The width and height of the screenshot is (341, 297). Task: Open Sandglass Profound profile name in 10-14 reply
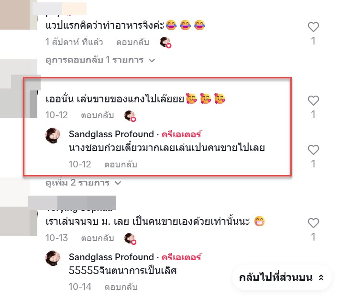(111, 257)
